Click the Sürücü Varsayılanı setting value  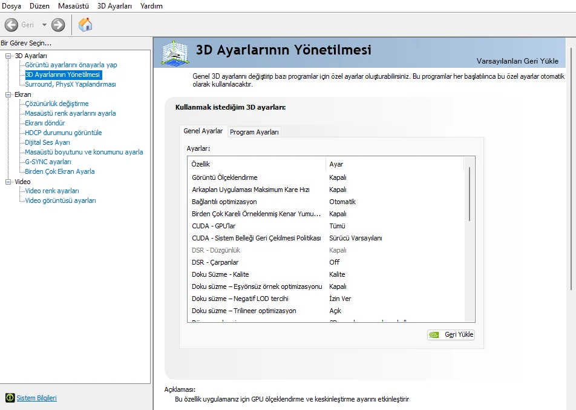[356, 238]
